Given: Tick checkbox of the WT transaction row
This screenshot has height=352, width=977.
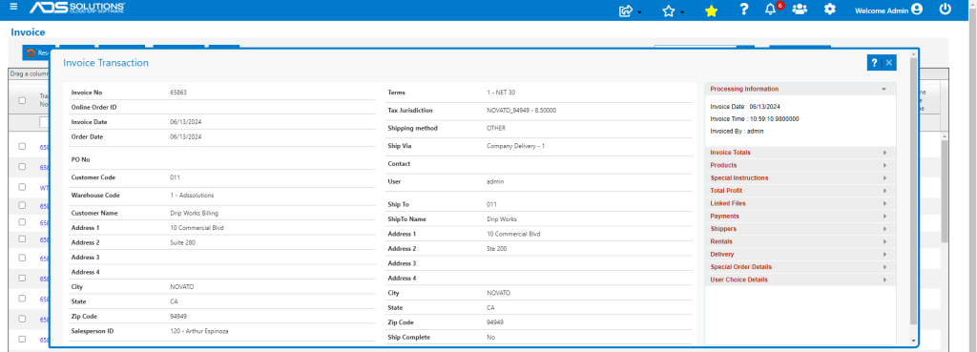Looking at the screenshot, I should 23,187.
